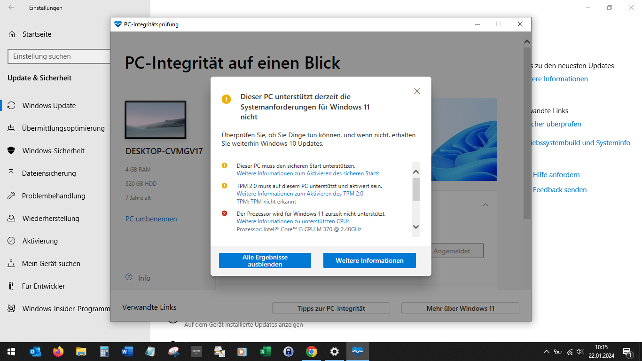This screenshot has height=361, width=642.
Task: Click 4 GB RAM specification text
Action: pyautogui.click(x=138, y=170)
